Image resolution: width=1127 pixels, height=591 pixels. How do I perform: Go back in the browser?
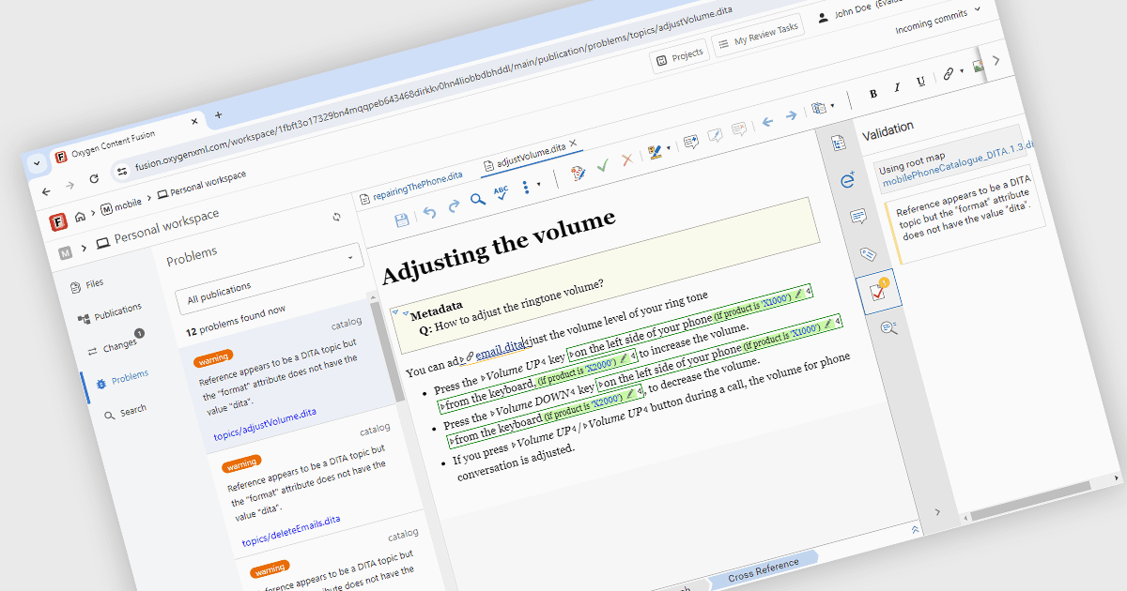pyautogui.click(x=46, y=191)
